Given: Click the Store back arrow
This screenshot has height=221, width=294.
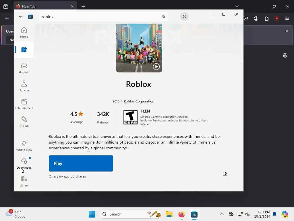Looking at the screenshot, I should click(21, 16).
